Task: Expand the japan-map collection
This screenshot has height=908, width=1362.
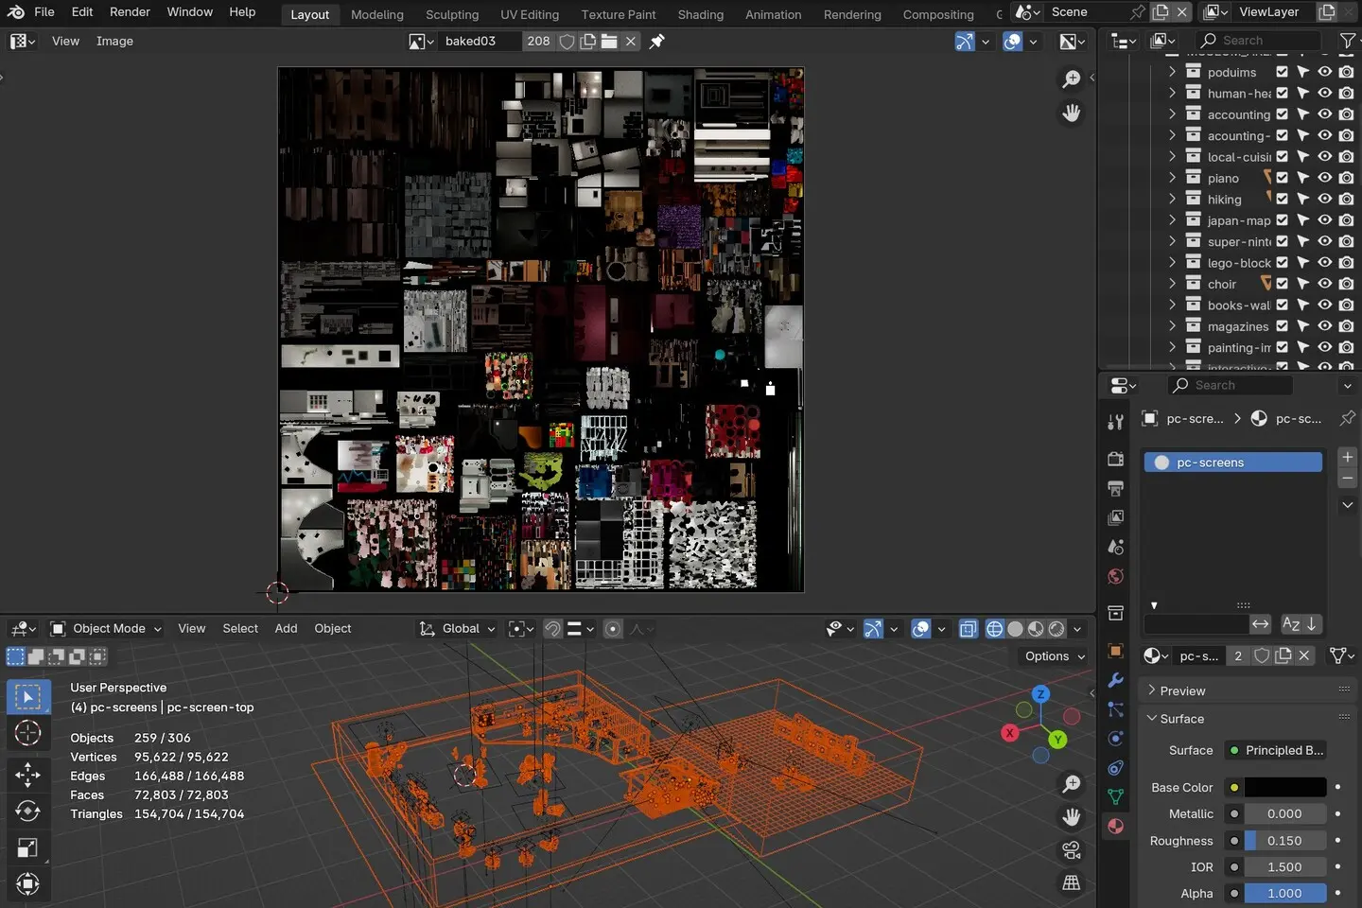Action: 1172,220
